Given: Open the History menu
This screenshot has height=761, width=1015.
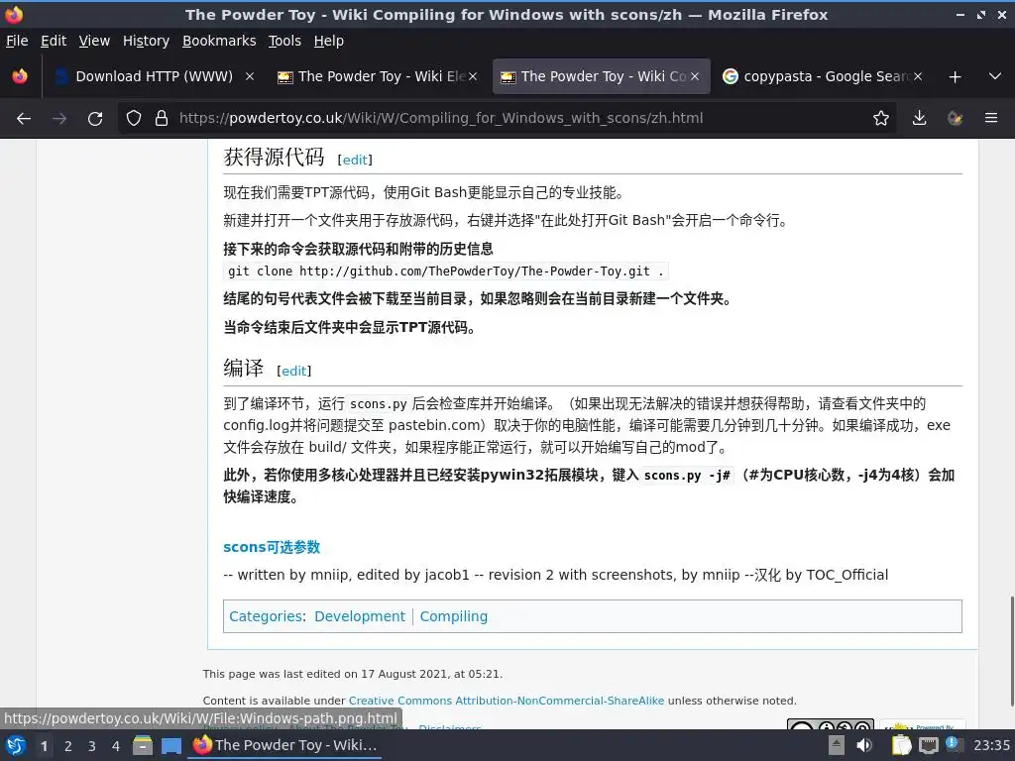Looking at the screenshot, I should [x=146, y=41].
